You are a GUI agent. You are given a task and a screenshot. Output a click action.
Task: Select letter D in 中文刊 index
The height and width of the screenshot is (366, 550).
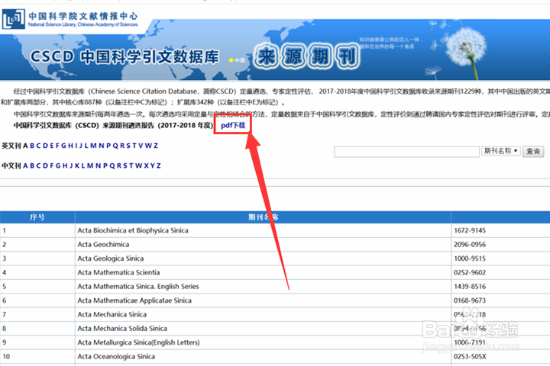point(45,165)
